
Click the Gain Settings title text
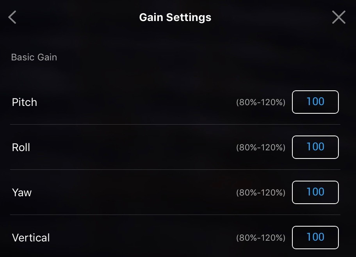pyautogui.click(x=175, y=18)
